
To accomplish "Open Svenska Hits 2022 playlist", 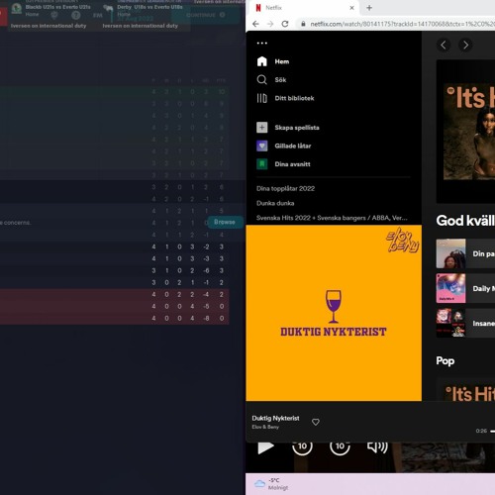I will (x=332, y=218).
